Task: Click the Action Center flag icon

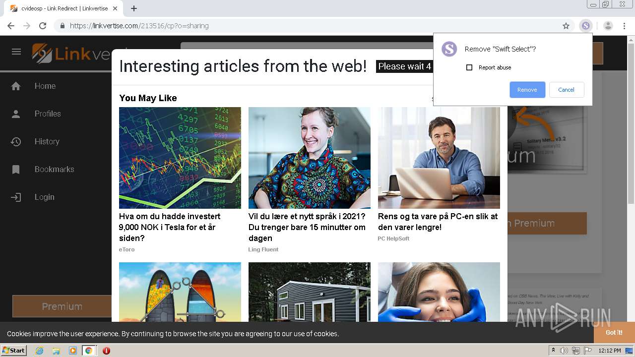Action: [587, 351]
